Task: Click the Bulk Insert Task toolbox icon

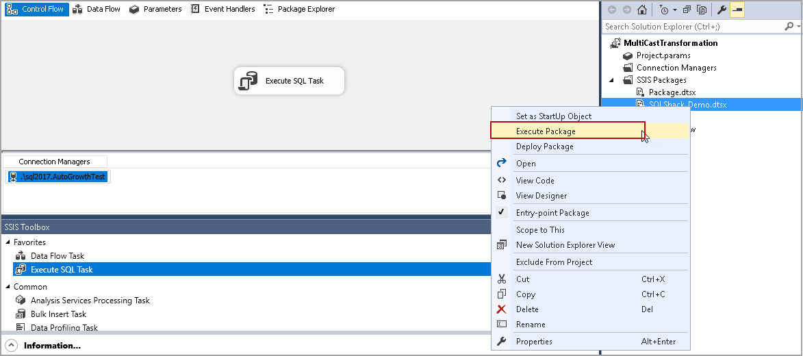Action: point(21,314)
